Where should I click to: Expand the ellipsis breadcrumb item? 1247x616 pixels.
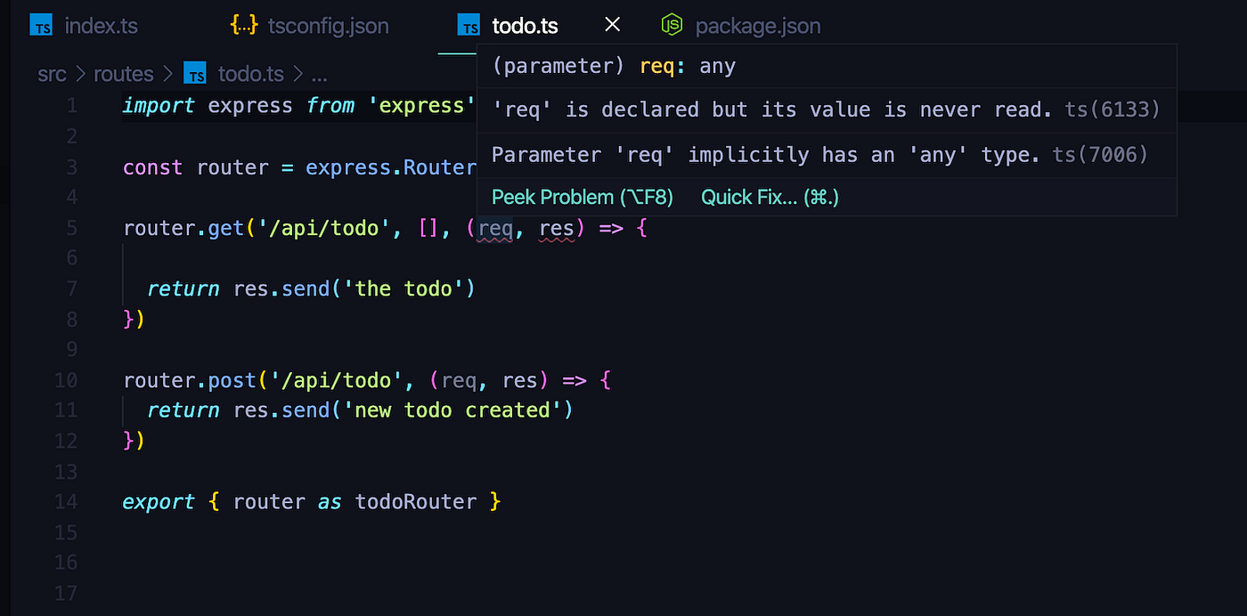[x=319, y=74]
